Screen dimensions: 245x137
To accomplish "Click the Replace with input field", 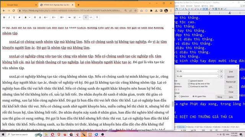I will point(197,76).
